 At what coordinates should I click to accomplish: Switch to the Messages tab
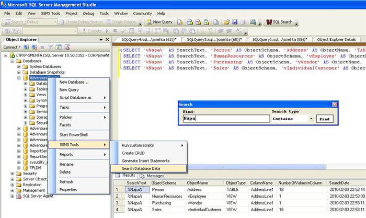tap(152, 176)
